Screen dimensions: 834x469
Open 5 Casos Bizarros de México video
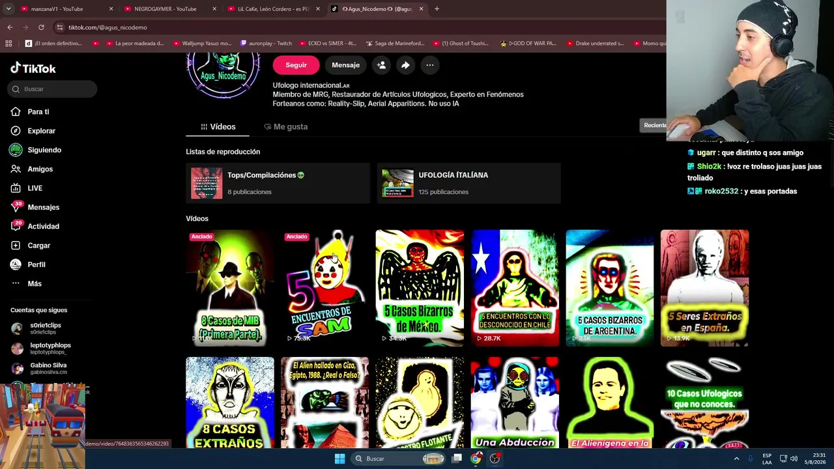click(420, 288)
